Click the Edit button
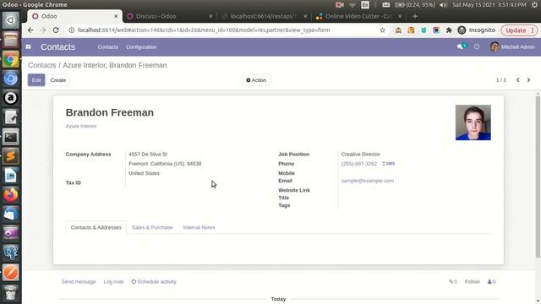This screenshot has width=541, height=304. [x=36, y=80]
